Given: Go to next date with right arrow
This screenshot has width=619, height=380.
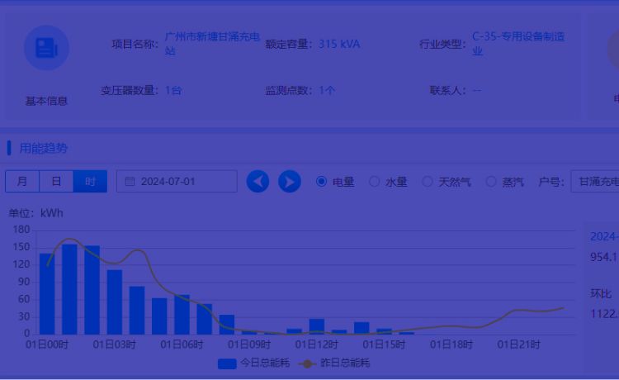Looking at the screenshot, I should pos(290,182).
